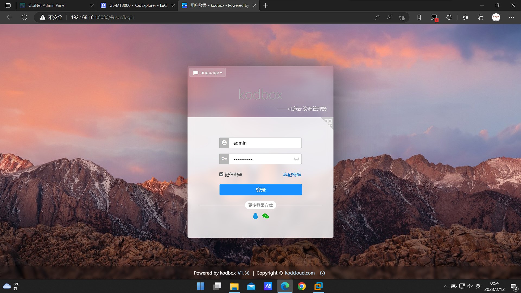Click the WeChat login icon
Screen dimensions: 521x293
coord(265,216)
